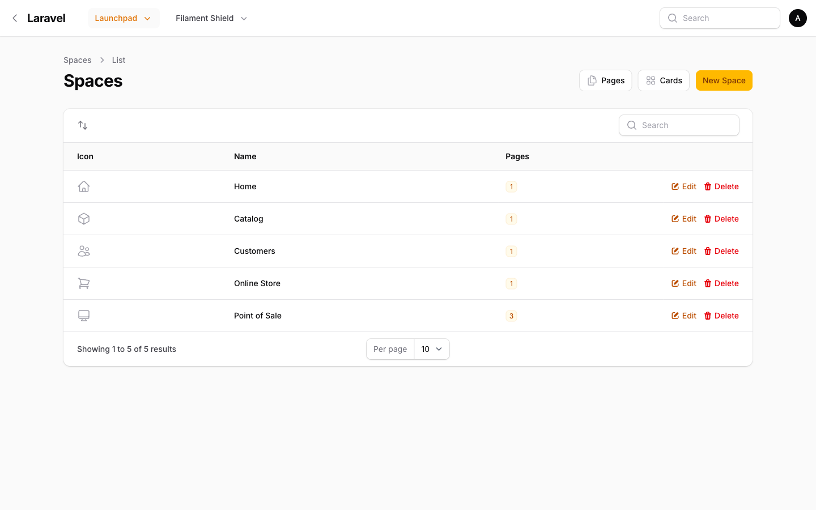
Task: Edit the Catalog space
Action: (684, 219)
